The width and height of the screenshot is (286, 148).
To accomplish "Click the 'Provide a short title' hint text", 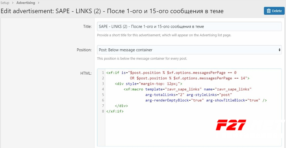I will pyautogui.click(x=164, y=35).
